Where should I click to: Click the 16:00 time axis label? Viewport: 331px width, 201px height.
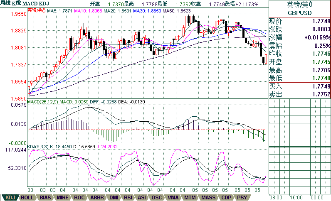[x=296, y=198]
